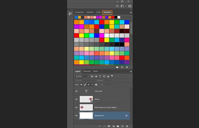Lock all layer attributes
Screen dimensions: 199x128
96,84
